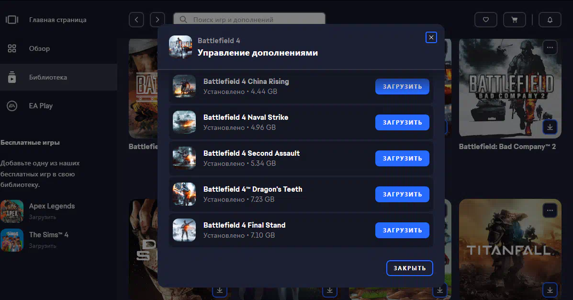Select Apex Legends free game thumbnail
This screenshot has height=300, width=573.
[12, 211]
